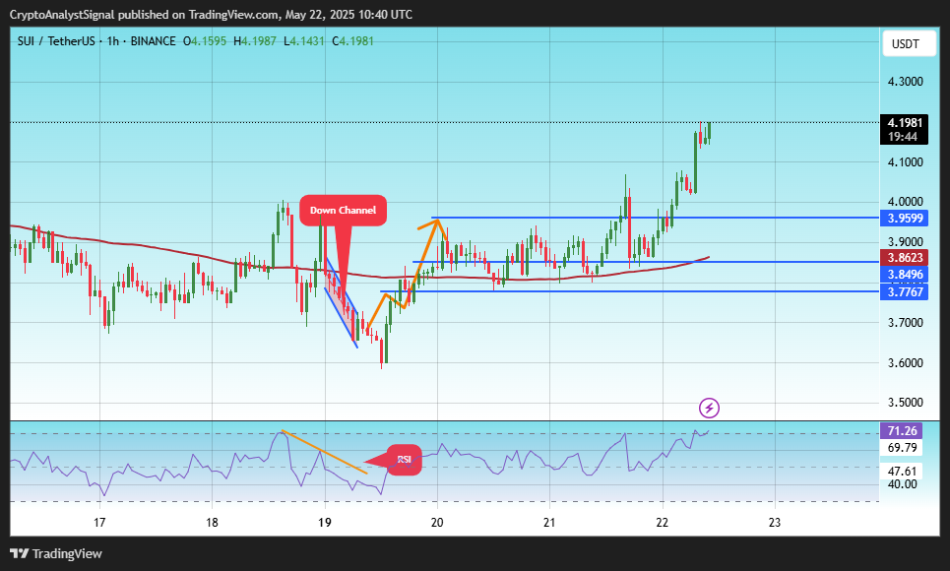The image size is (950, 571).
Task: Click the red 3.8623 moving average tag
Action: [905, 258]
